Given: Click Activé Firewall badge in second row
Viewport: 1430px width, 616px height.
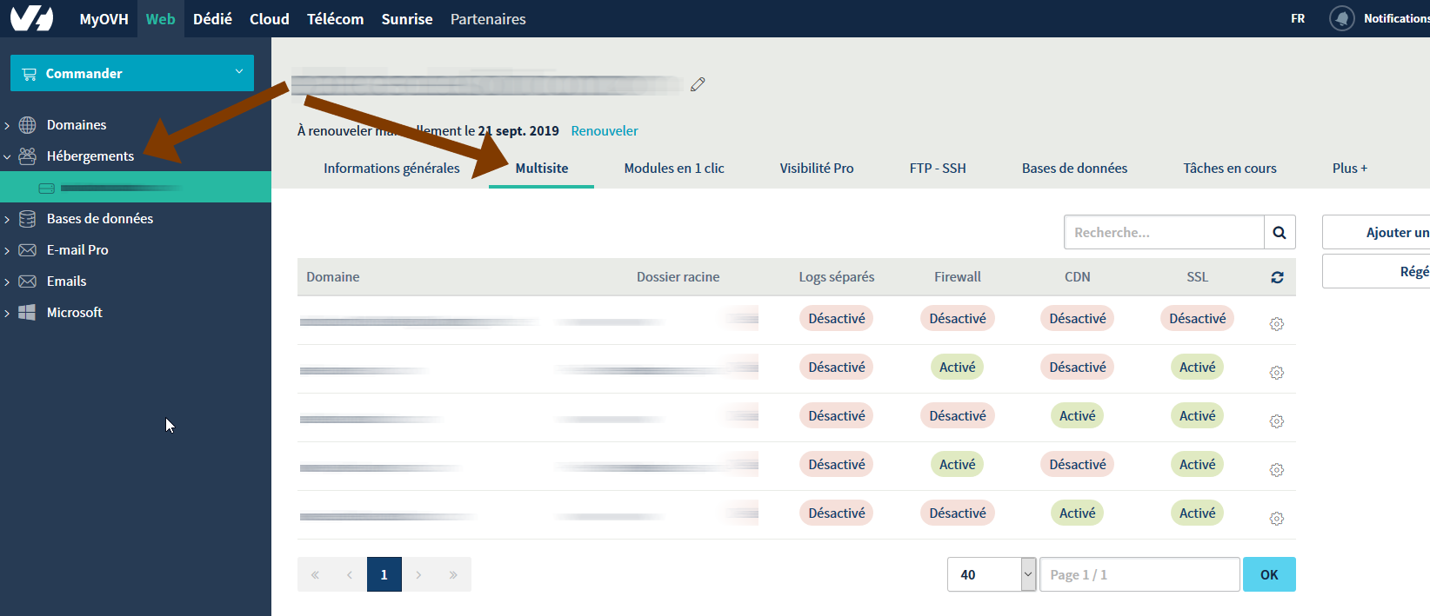Looking at the screenshot, I should [x=958, y=368].
